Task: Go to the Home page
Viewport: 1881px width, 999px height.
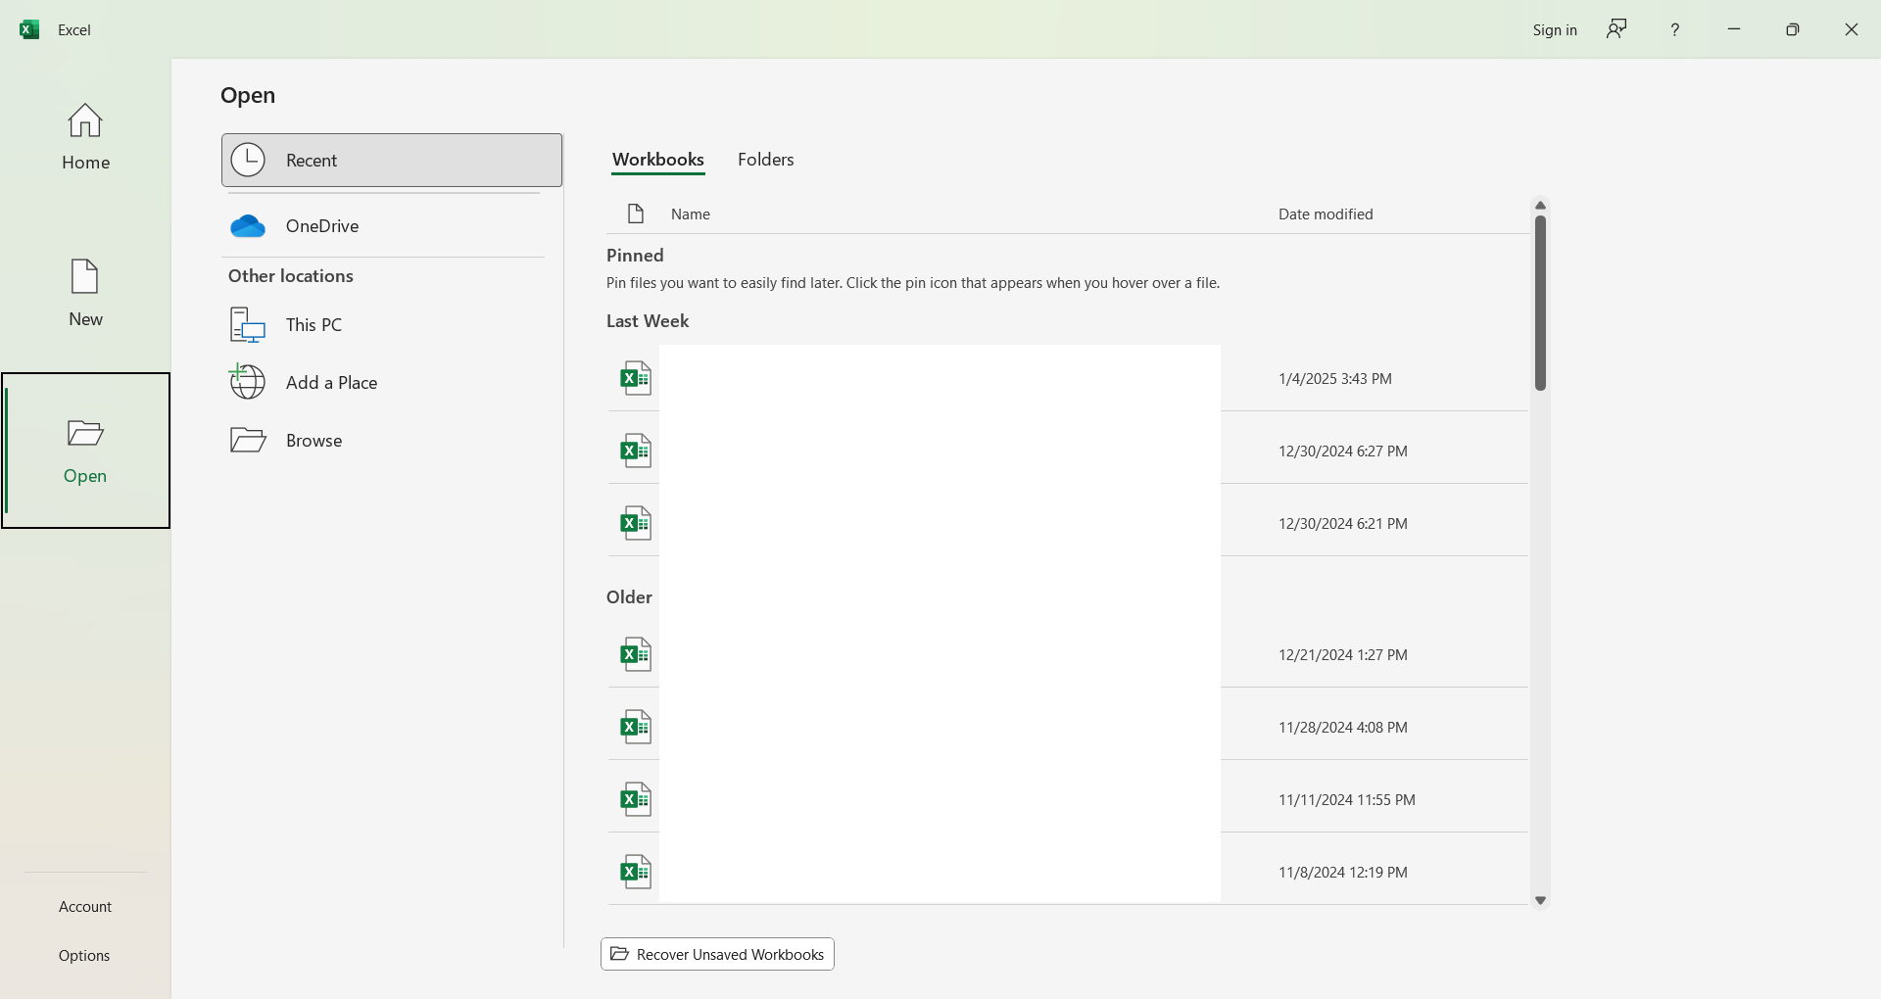Action: tap(85, 137)
